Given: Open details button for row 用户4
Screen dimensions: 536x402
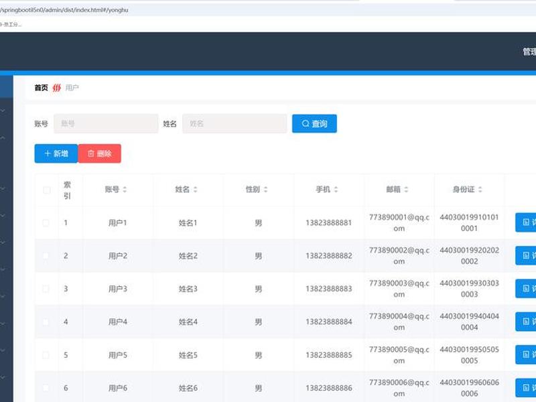Looking at the screenshot, I should (x=526, y=322).
